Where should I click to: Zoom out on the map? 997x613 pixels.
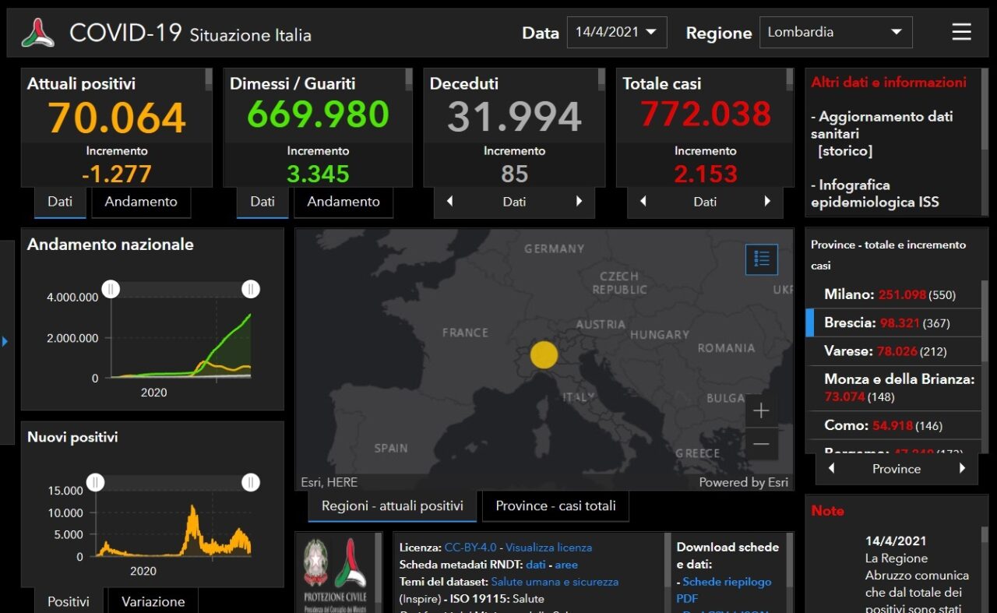761,444
